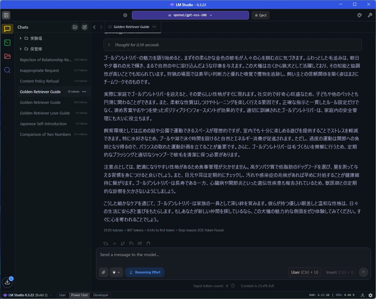Viewport: 376px width, 299px height.
Task: Open the wrench settings icon
Action: coord(370,15)
